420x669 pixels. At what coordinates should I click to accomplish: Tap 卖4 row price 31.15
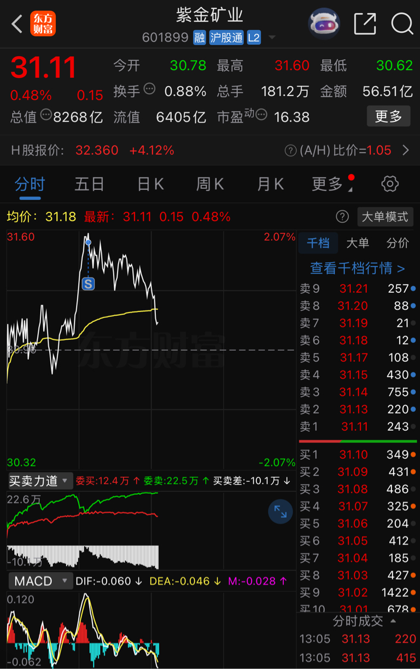coord(354,374)
